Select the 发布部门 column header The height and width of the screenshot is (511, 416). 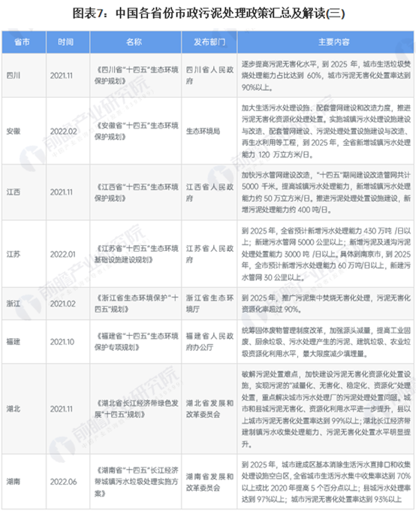210,42
